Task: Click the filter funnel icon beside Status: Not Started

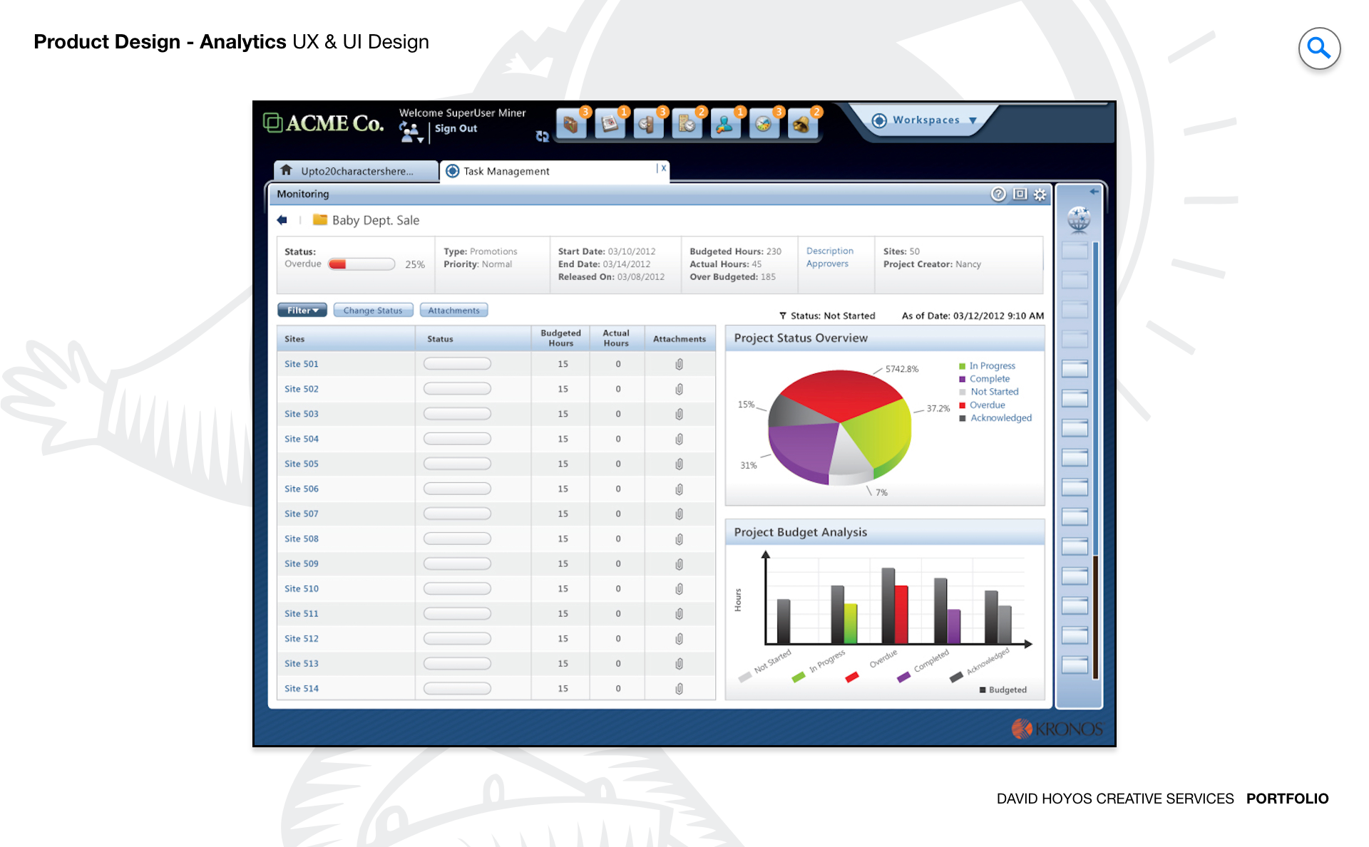Action: click(783, 316)
